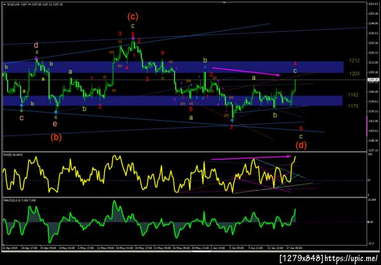Click the pink down-arrow marker at the (c) top
This screenshot has width=381, height=265.
(x=133, y=38)
